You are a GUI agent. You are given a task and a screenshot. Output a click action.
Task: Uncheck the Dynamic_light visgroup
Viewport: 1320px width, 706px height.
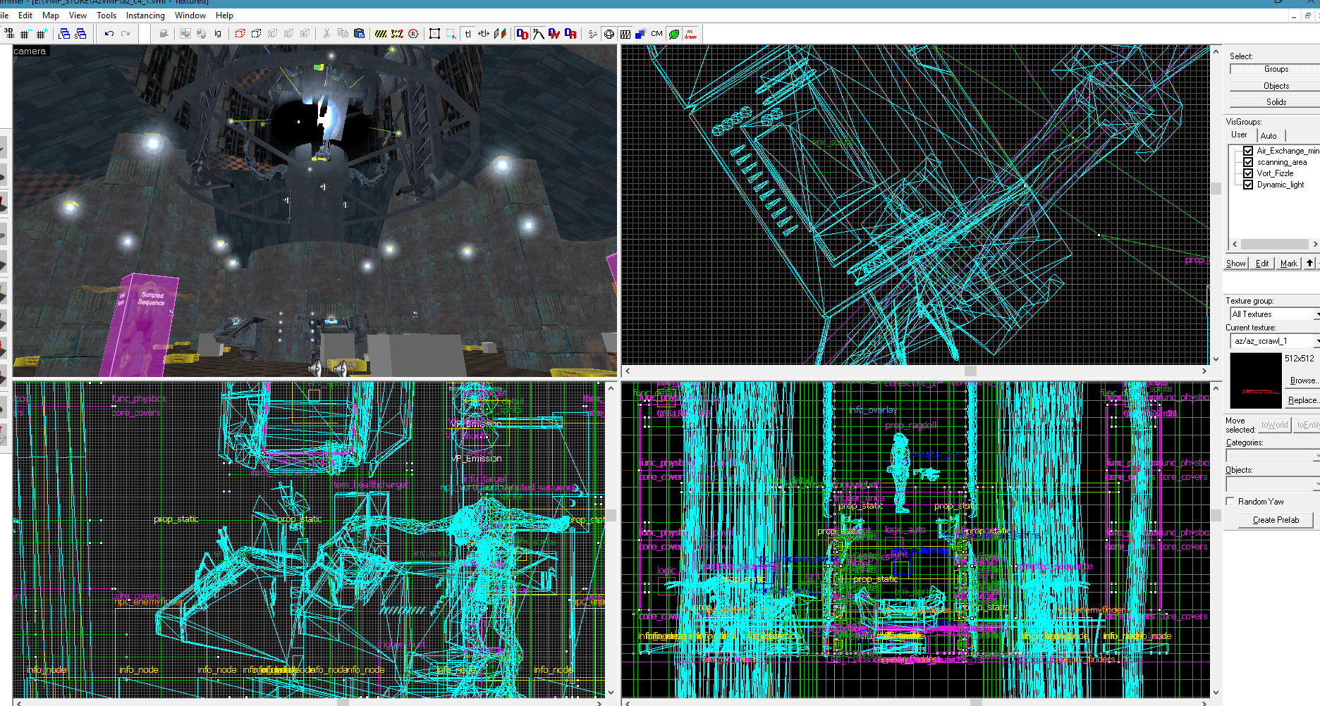1248,185
